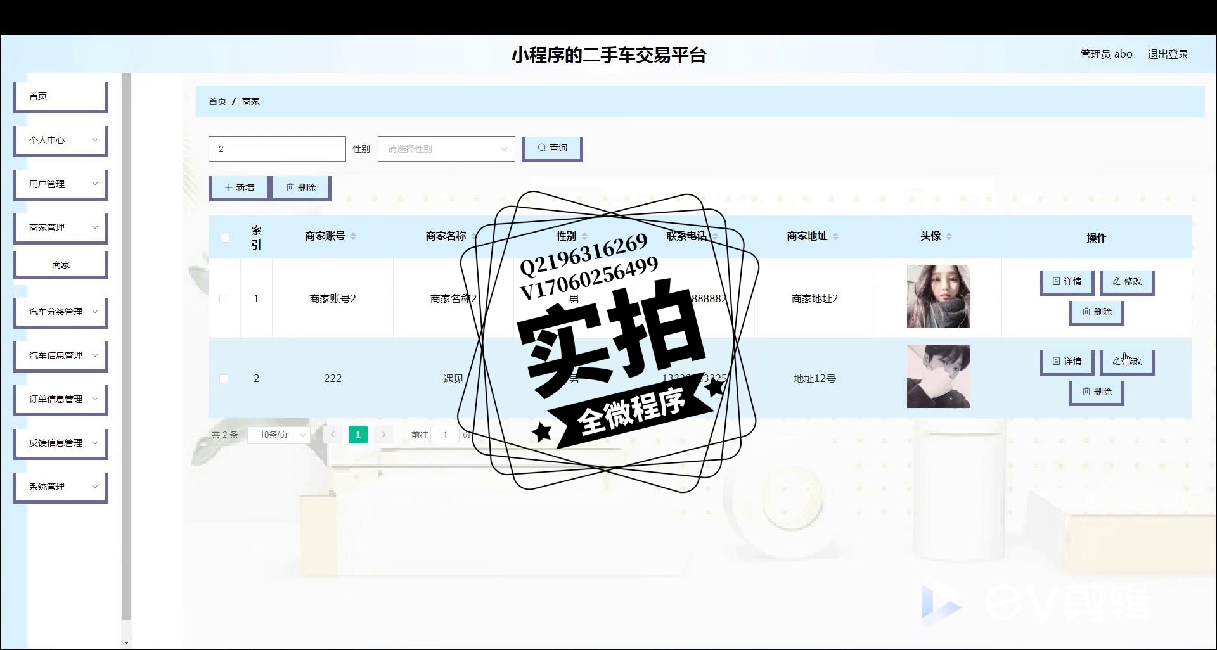Click the 遇见 merchant name cell
Image resolution: width=1217 pixels, height=650 pixels.
(x=453, y=379)
